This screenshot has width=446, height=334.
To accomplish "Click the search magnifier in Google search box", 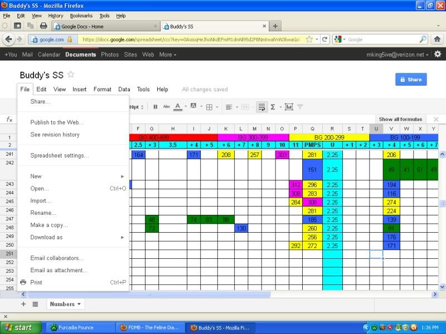I will tap(423, 40).
